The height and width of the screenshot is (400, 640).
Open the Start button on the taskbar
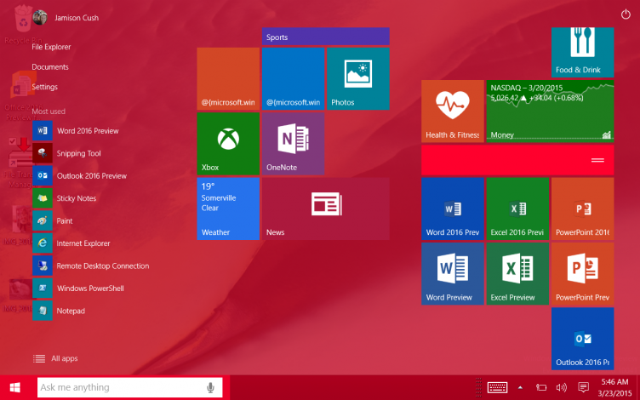(x=15, y=387)
